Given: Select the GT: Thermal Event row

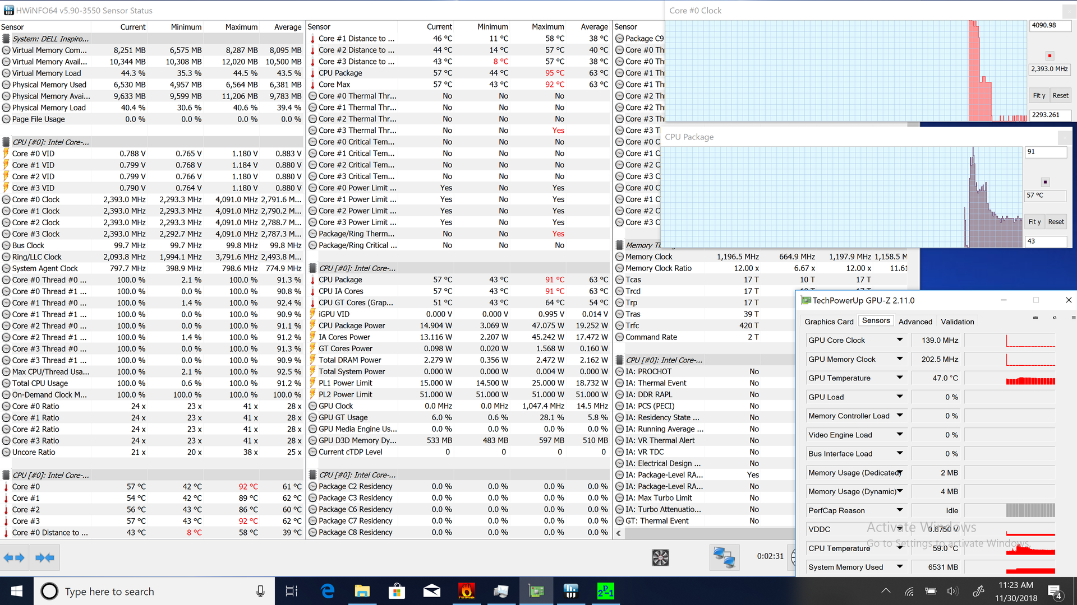Looking at the screenshot, I should pyautogui.click(x=705, y=521).
